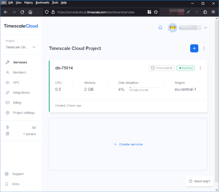Open the Bookmarks menu
Viewport: 219px width, 192px height.
coord(42,3)
